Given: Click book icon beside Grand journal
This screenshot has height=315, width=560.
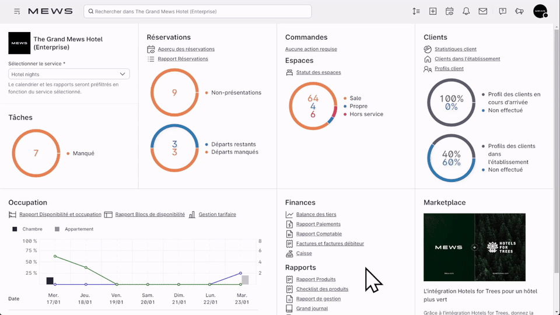Looking at the screenshot, I should (289, 309).
